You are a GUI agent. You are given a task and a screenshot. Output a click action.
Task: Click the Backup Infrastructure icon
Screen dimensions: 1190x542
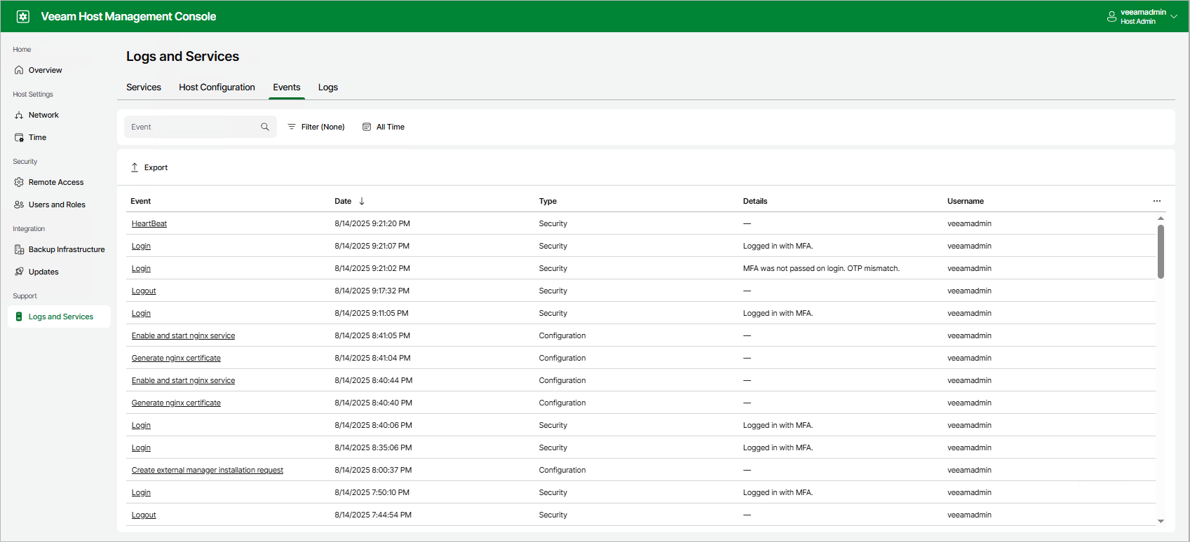tap(19, 249)
